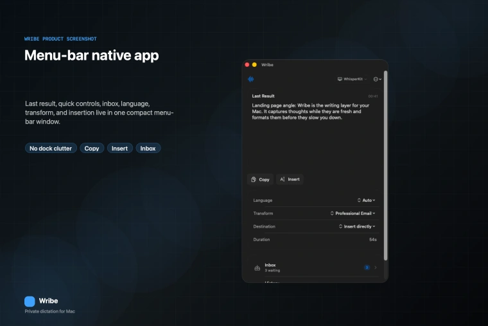Click the blue Inbox count badge
Image resolution: width=488 pixels, height=326 pixels.
[x=367, y=267]
